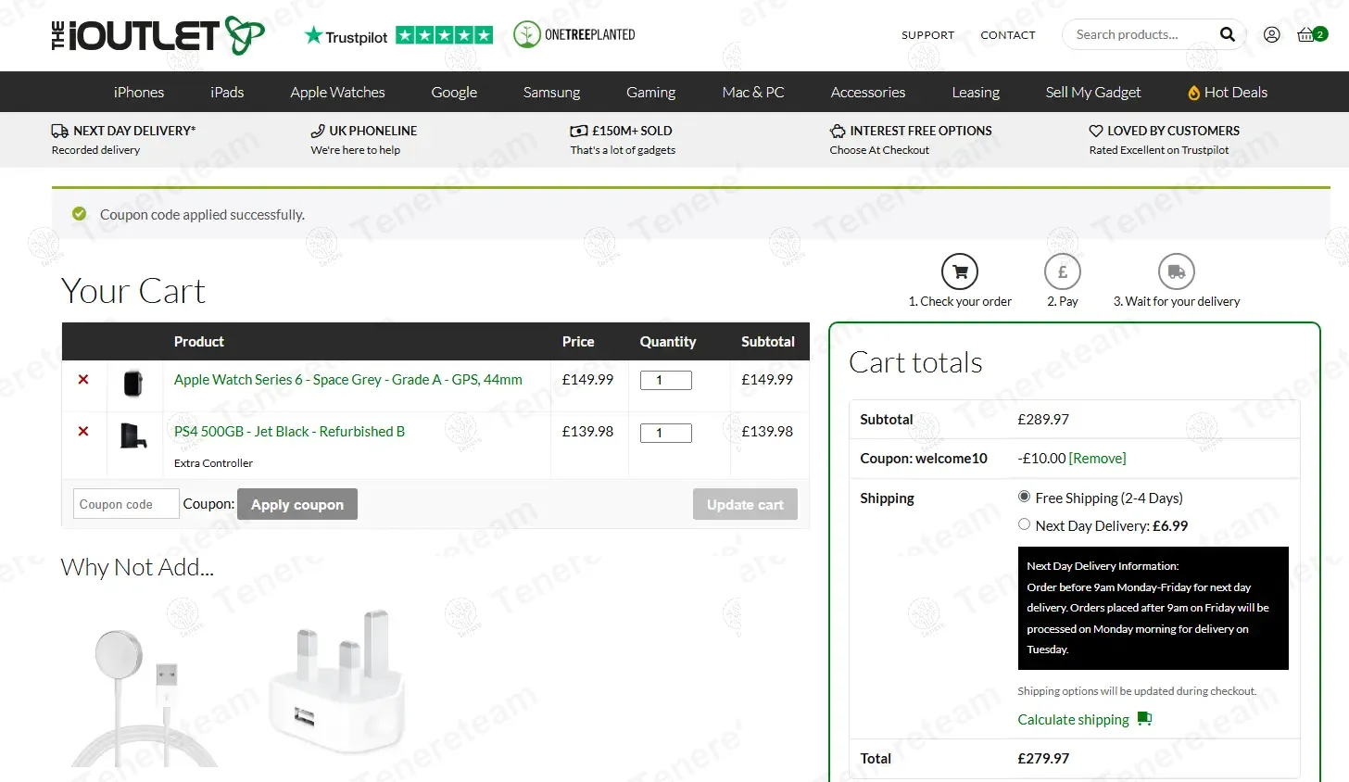Click the Next Day Delivery truck icon
Viewport: 1349px width, 782px height.
(59, 131)
